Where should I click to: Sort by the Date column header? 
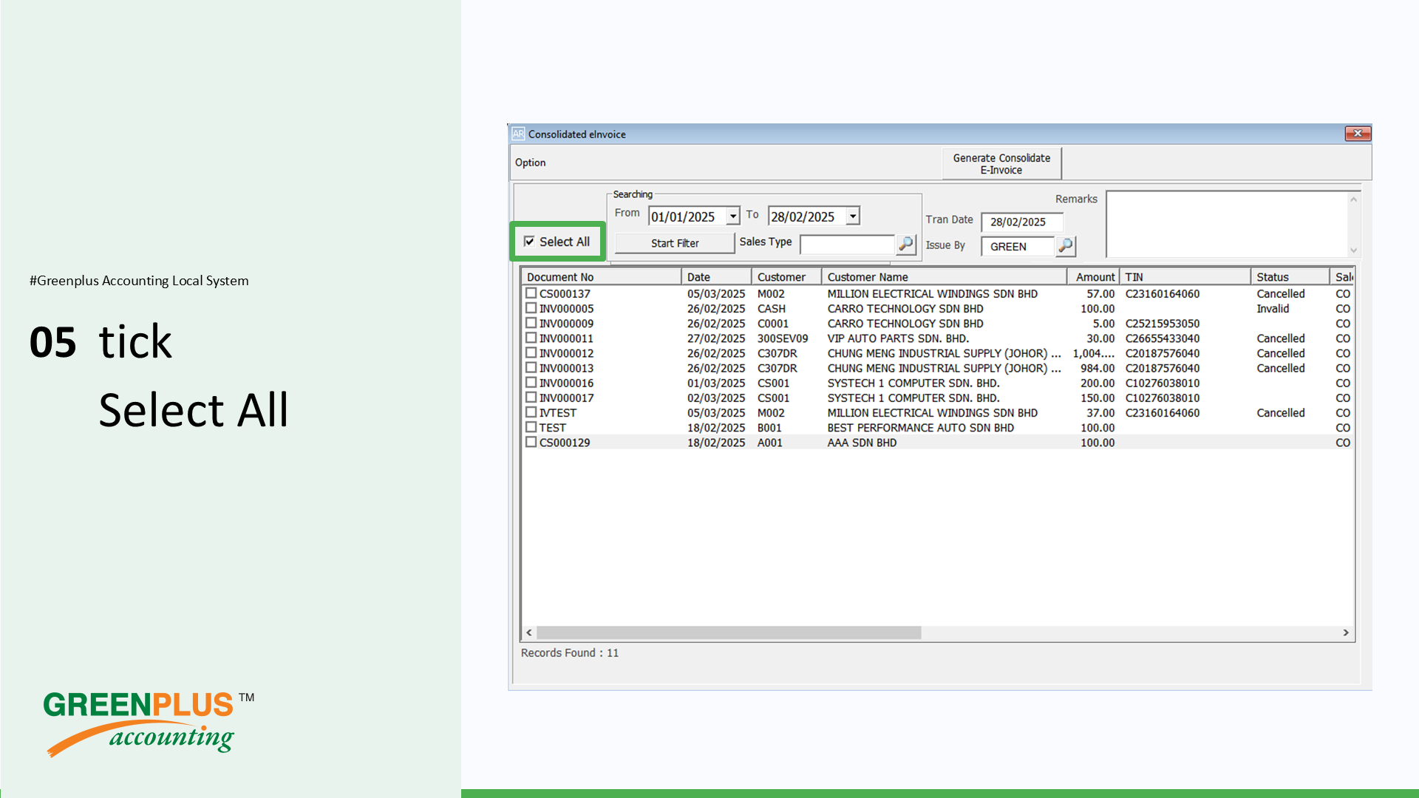716,276
